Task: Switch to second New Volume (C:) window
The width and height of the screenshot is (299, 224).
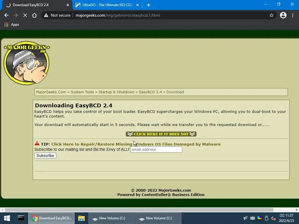Action: [158, 218]
